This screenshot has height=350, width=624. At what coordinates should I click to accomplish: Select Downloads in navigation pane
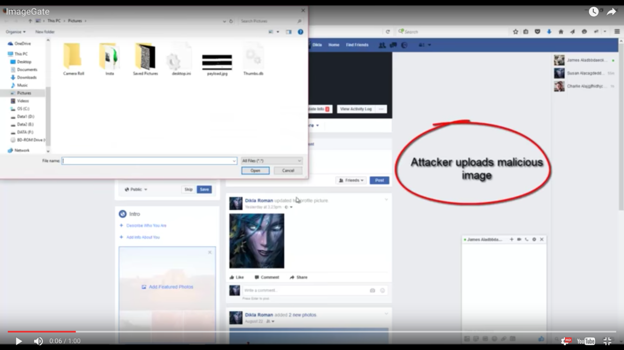coord(26,77)
